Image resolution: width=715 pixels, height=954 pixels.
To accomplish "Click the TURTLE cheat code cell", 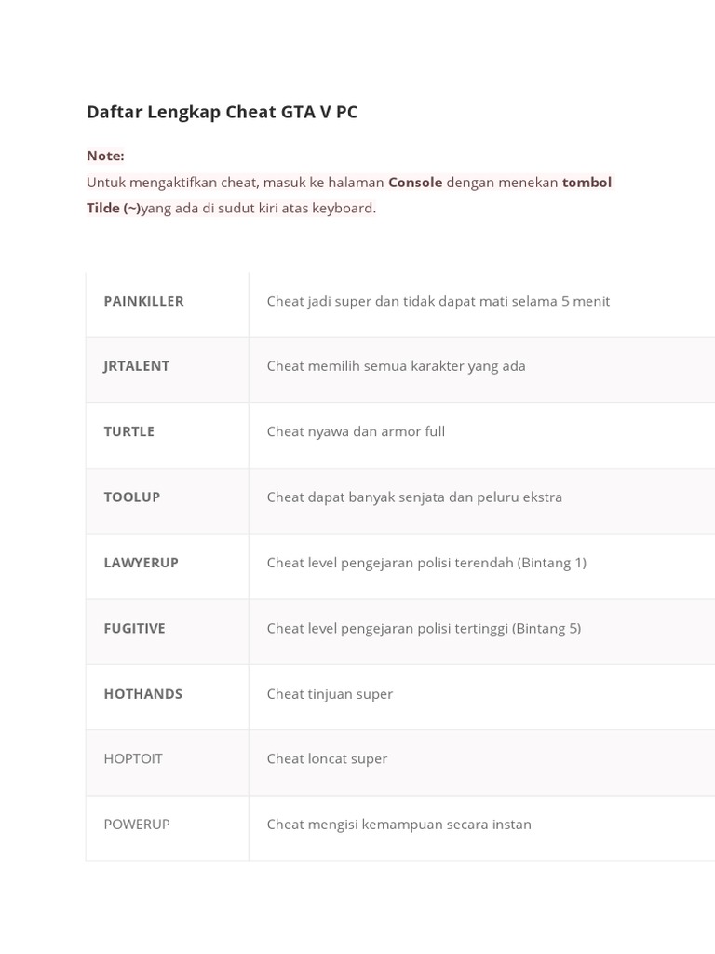I will point(129,431).
